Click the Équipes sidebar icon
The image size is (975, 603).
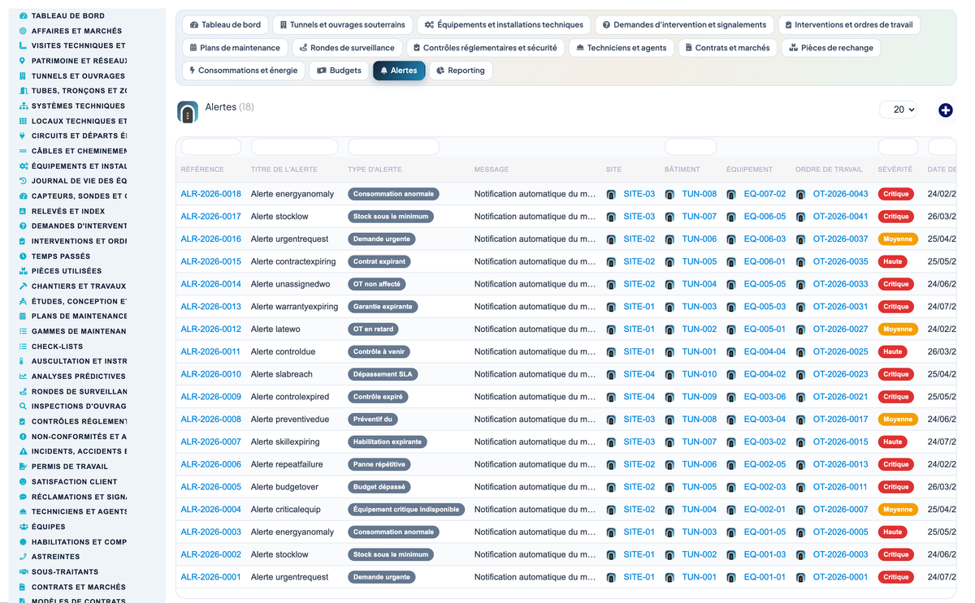click(23, 527)
